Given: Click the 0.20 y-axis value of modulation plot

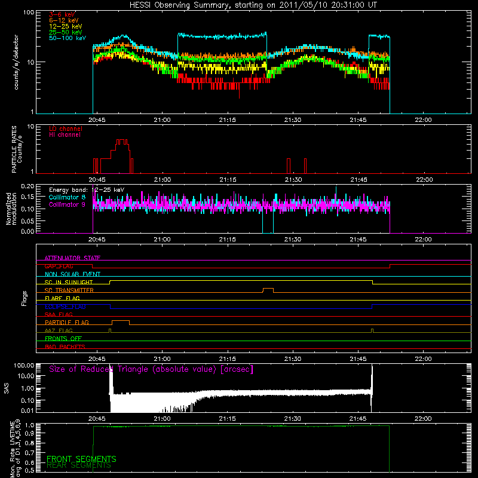Looking at the screenshot, I should [x=27, y=186].
